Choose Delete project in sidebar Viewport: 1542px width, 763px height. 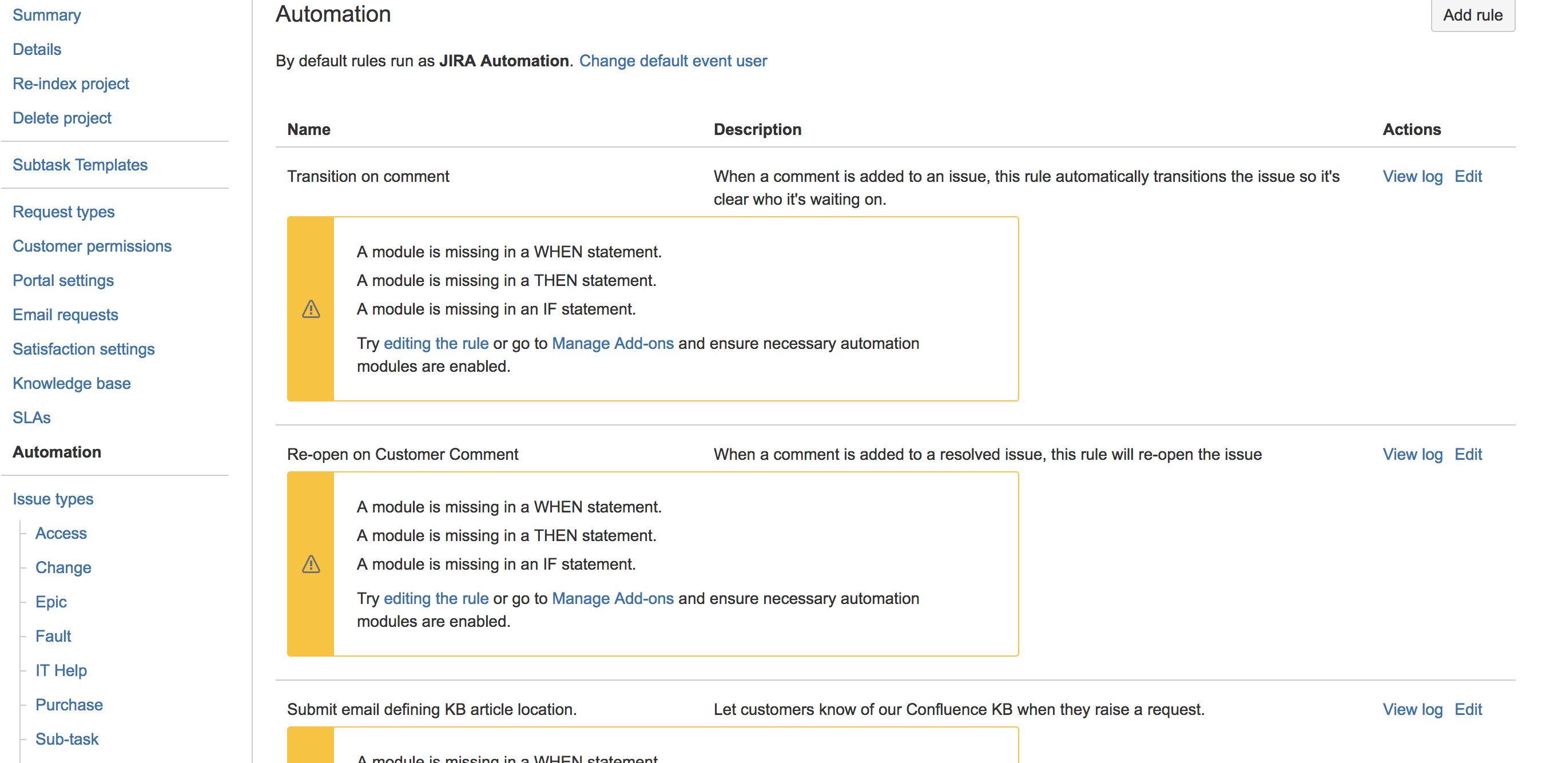62,118
